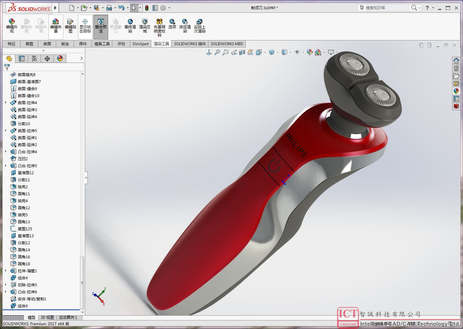Click Apply Scene icon in view toolbar
This screenshot has width=463, height=329.
[318, 52]
